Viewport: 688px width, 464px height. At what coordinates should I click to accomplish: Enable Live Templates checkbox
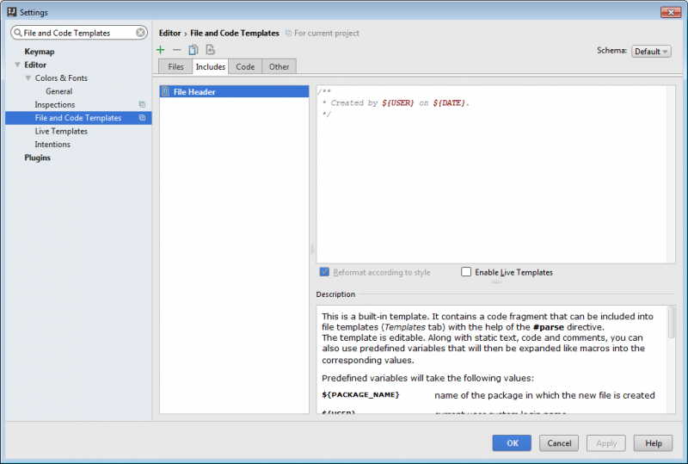[467, 272]
